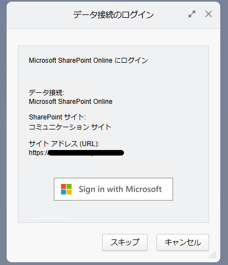Image resolution: width=228 pixels, height=265 pixels.
Task: Click the empty header bar left of the title
Action: (x=39, y=15)
